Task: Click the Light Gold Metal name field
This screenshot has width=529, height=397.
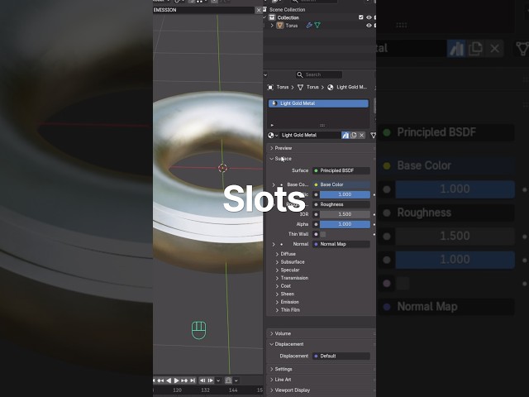Action: [311, 135]
